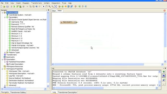Switch to the Start canvas tab
Viewport: 167px width, 94px height.
coord(54,11)
